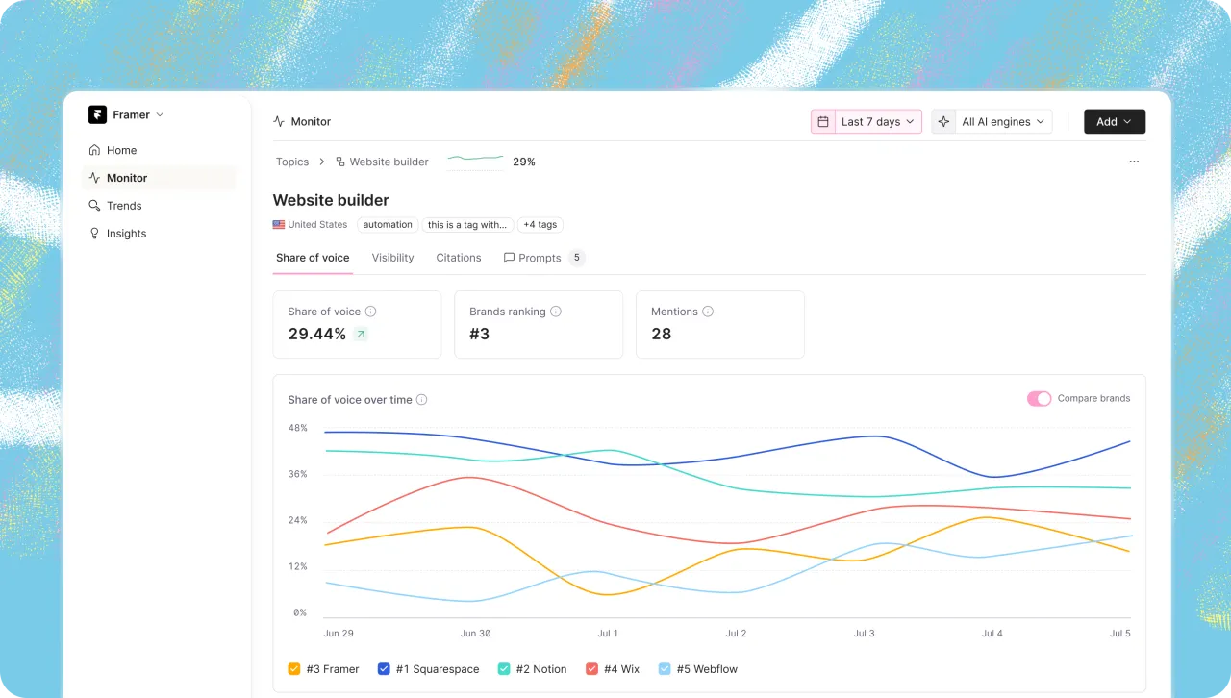Toggle the Compare brands switch
The image size is (1231, 698).
1040,399
